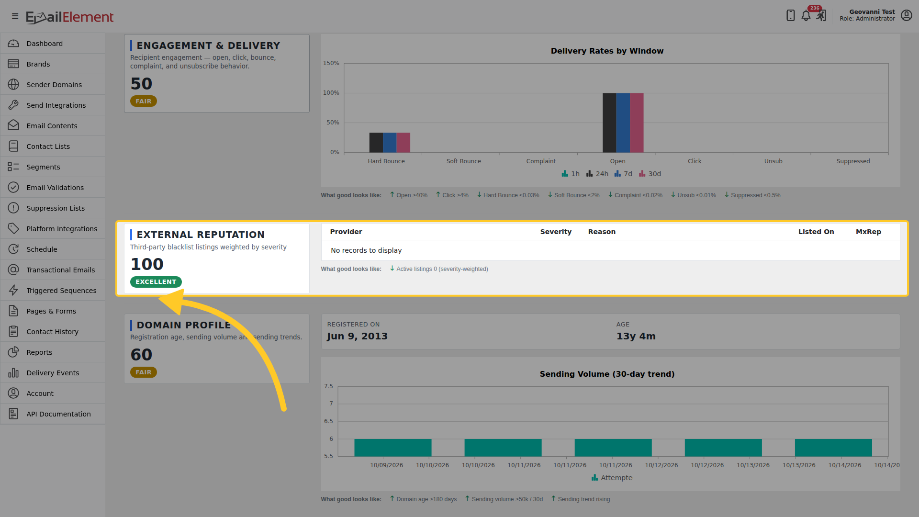Open Email Validations check icon
This screenshot has width=919, height=517.
13,188
